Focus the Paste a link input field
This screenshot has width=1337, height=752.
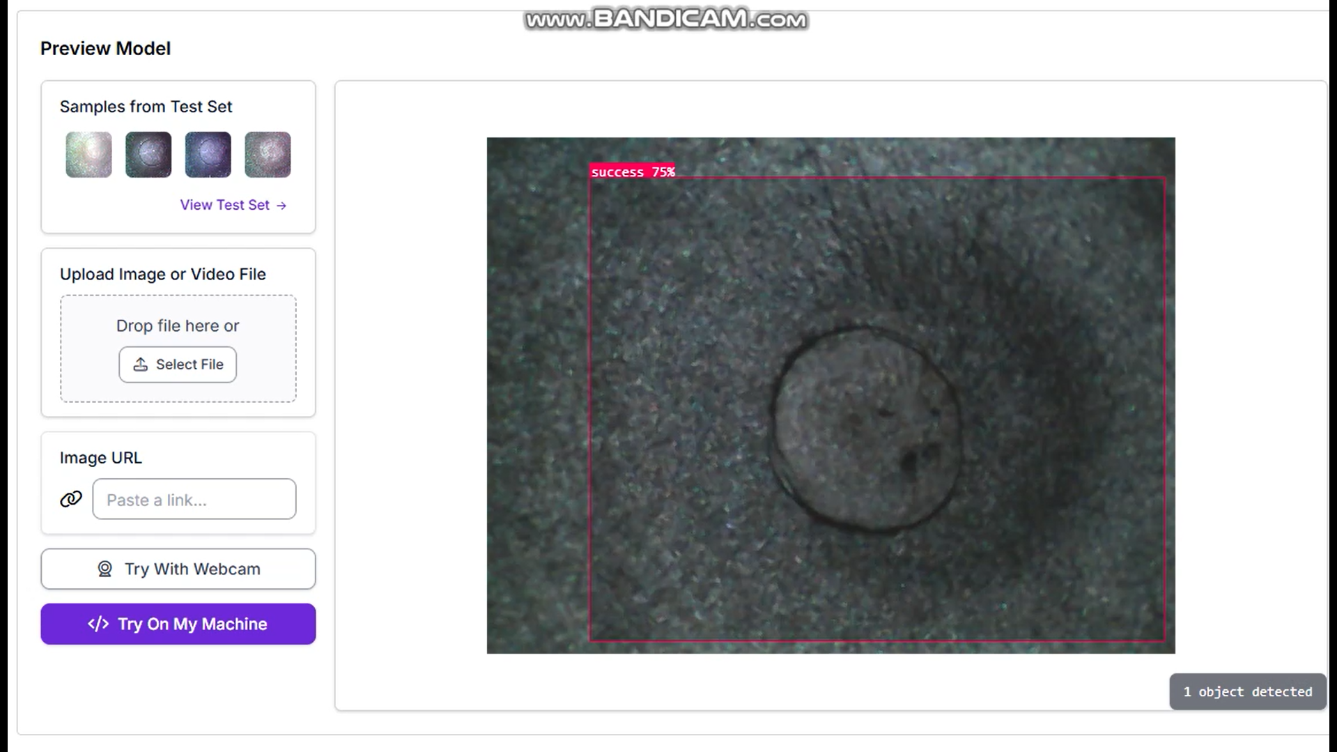194,499
